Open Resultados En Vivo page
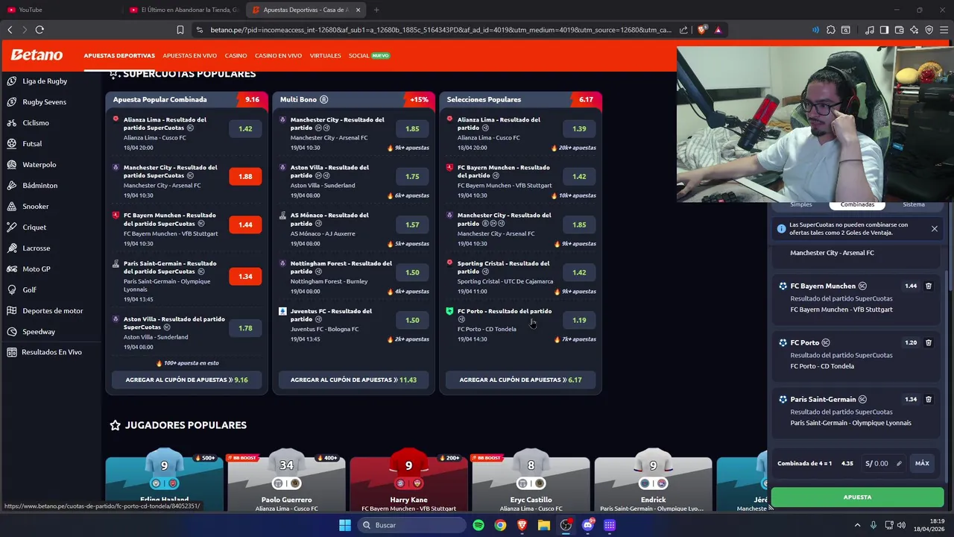 [x=51, y=352]
